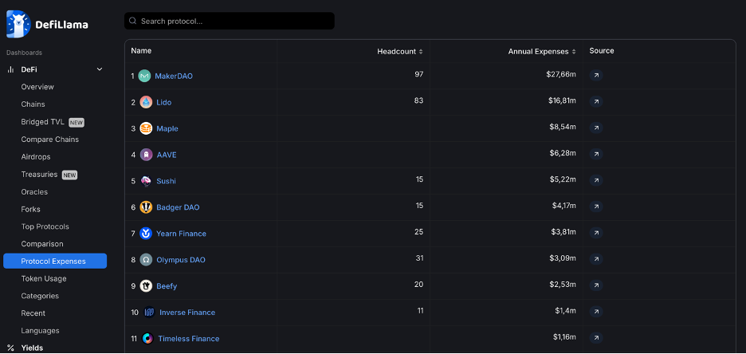Click the $27,66m expenses value
The width and height of the screenshot is (746, 354).
[561, 75]
